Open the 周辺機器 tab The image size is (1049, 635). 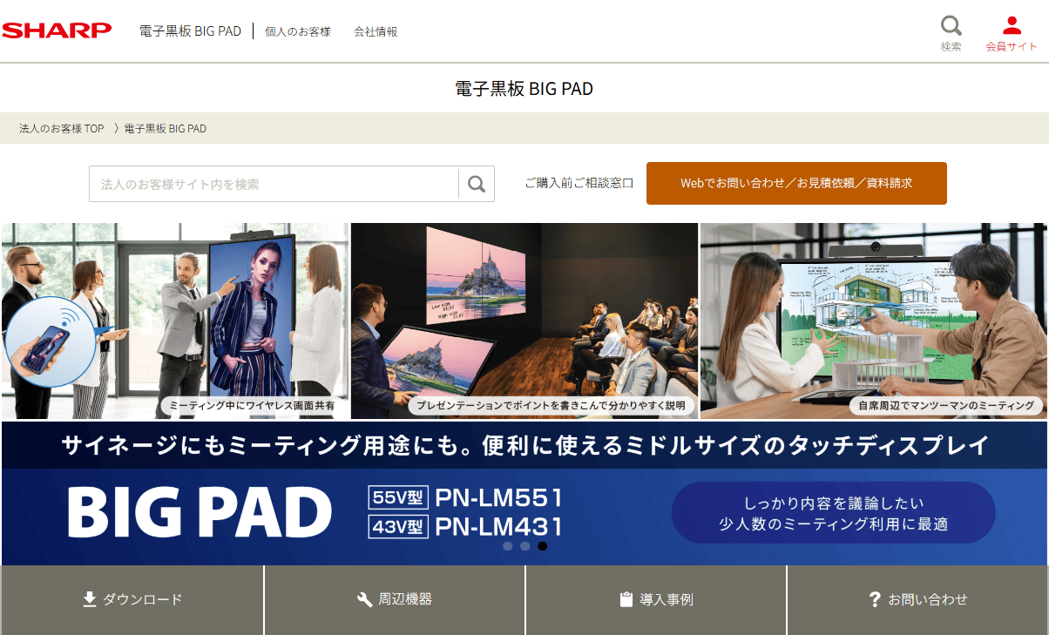[x=395, y=600]
